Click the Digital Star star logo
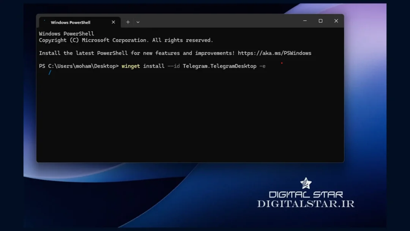The width and height of the screenshot is (410, 231). coord(306,184)
